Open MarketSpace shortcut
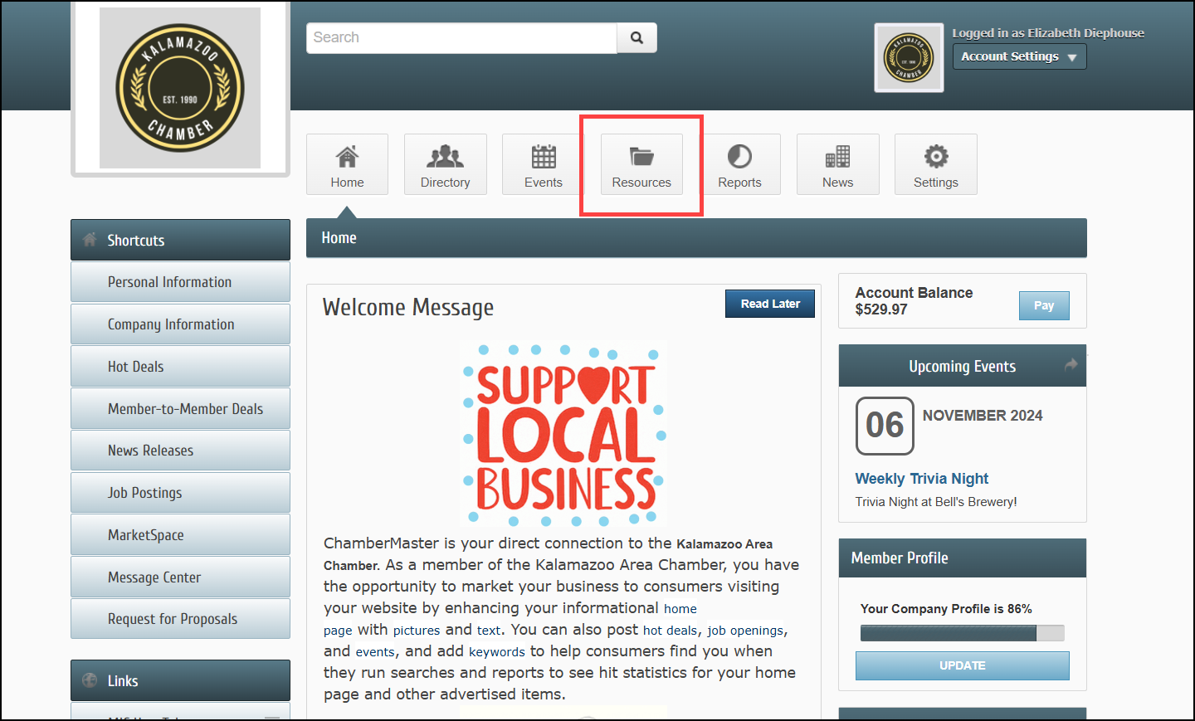 point(180,535)
